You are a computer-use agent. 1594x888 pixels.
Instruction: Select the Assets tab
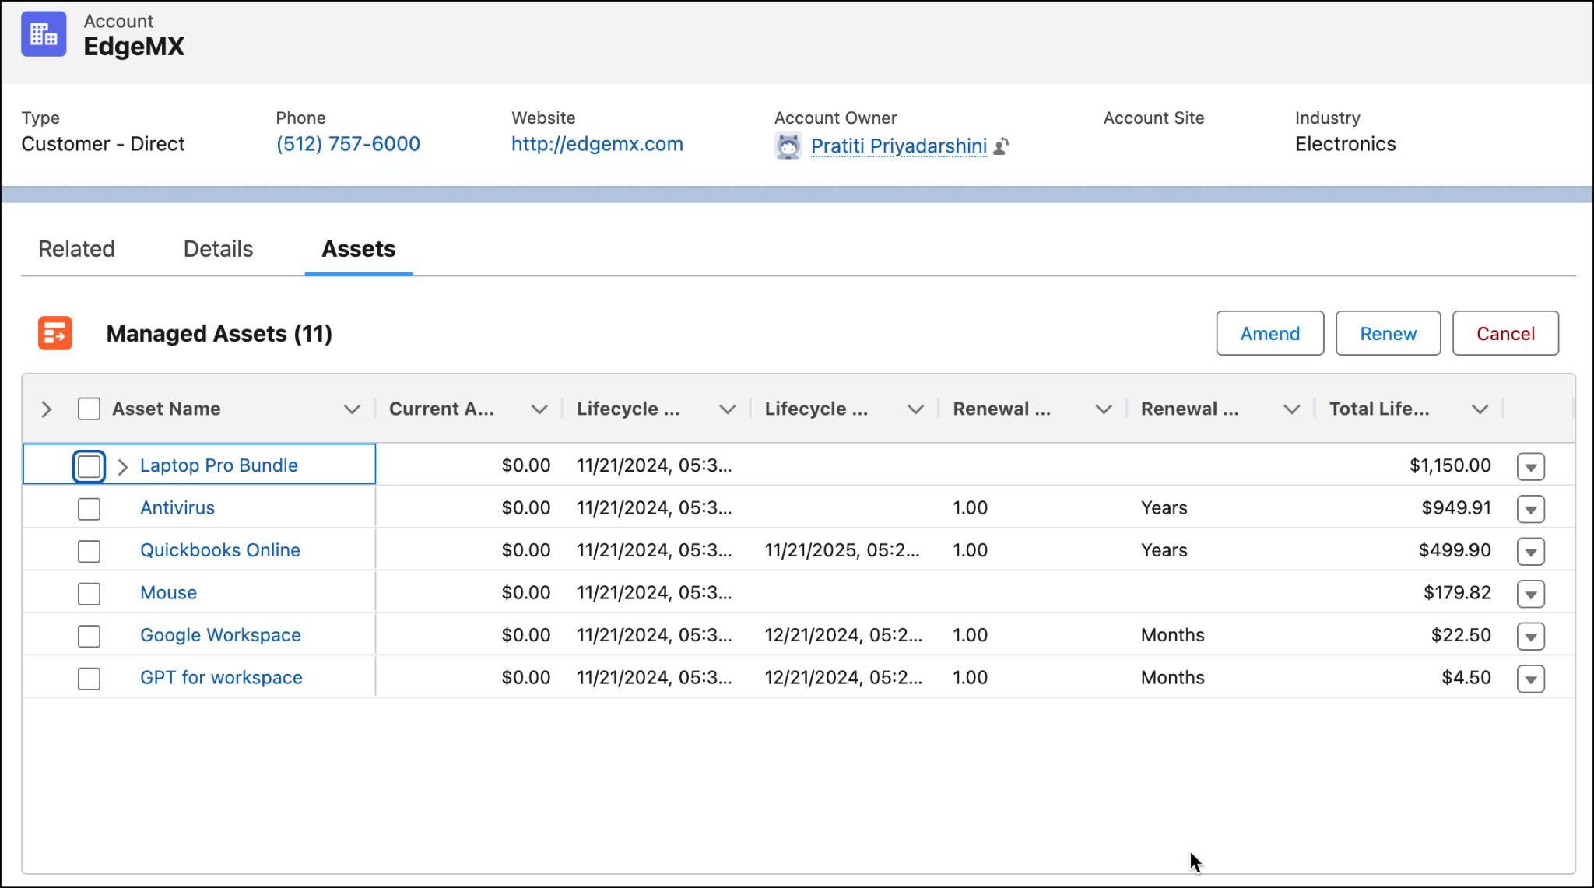[x=359, y=249]
